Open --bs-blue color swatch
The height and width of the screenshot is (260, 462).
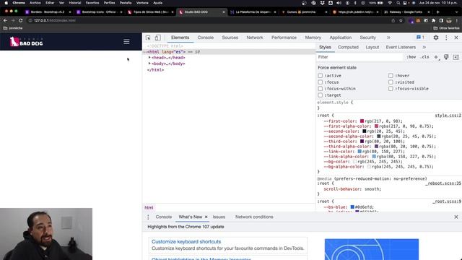352,207
